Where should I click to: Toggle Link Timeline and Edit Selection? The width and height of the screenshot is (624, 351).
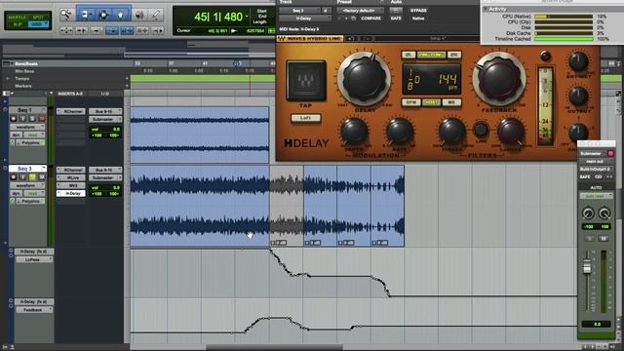pyautogui.click(x=127, y=30)
